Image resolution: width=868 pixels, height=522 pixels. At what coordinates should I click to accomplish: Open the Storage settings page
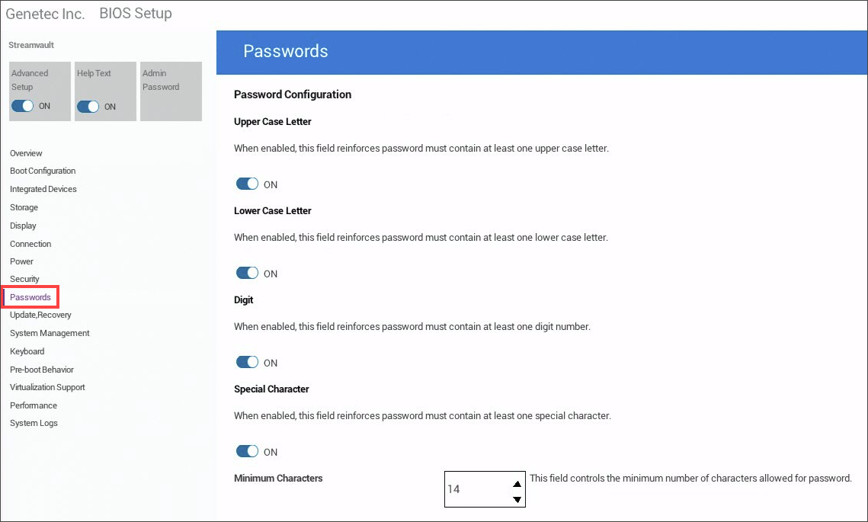pyautogui.click(x=24, y=207)
